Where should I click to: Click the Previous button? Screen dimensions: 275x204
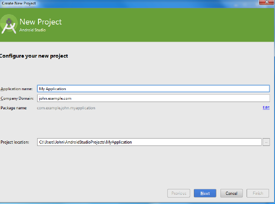pyautogui.click(x=179, y=193)
